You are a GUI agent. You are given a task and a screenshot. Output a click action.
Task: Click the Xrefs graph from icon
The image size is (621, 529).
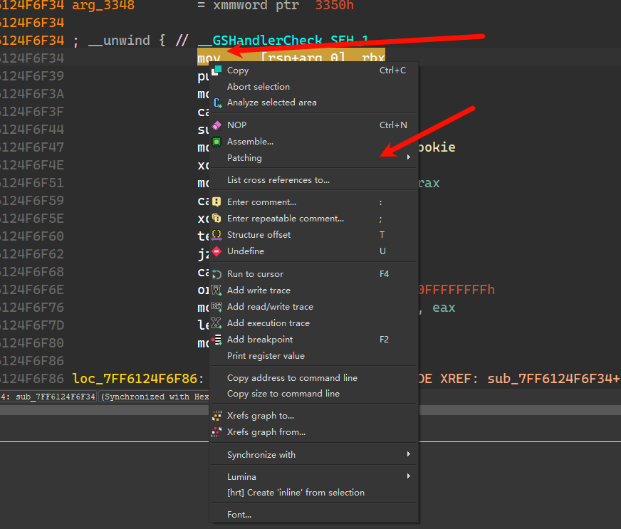216,432
